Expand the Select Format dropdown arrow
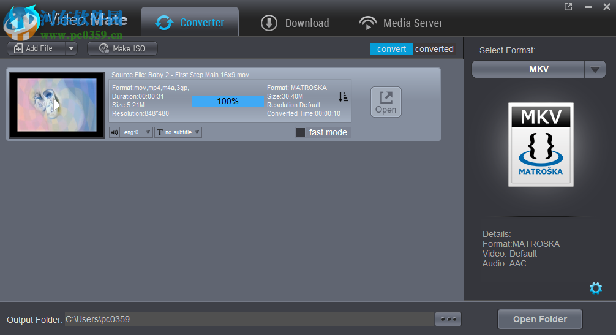 coord(595,70)
